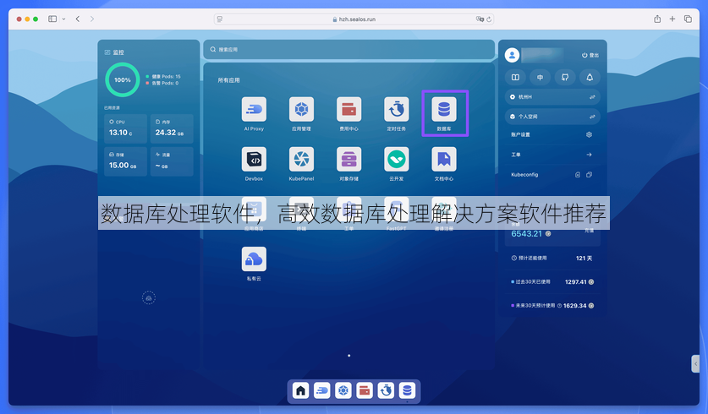Open docs via the book icon button
708x414 pixels.
515,78
